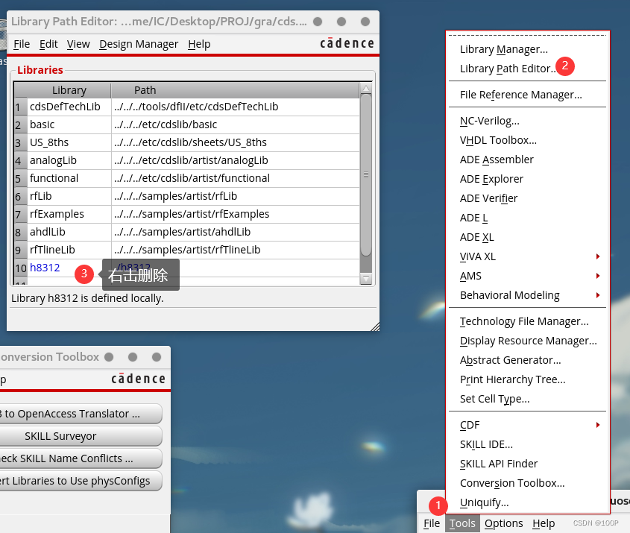Open Design Manager menu
The width and height of the screenshot is (630, 533).
pyautogui.click(x=139, y=44)
